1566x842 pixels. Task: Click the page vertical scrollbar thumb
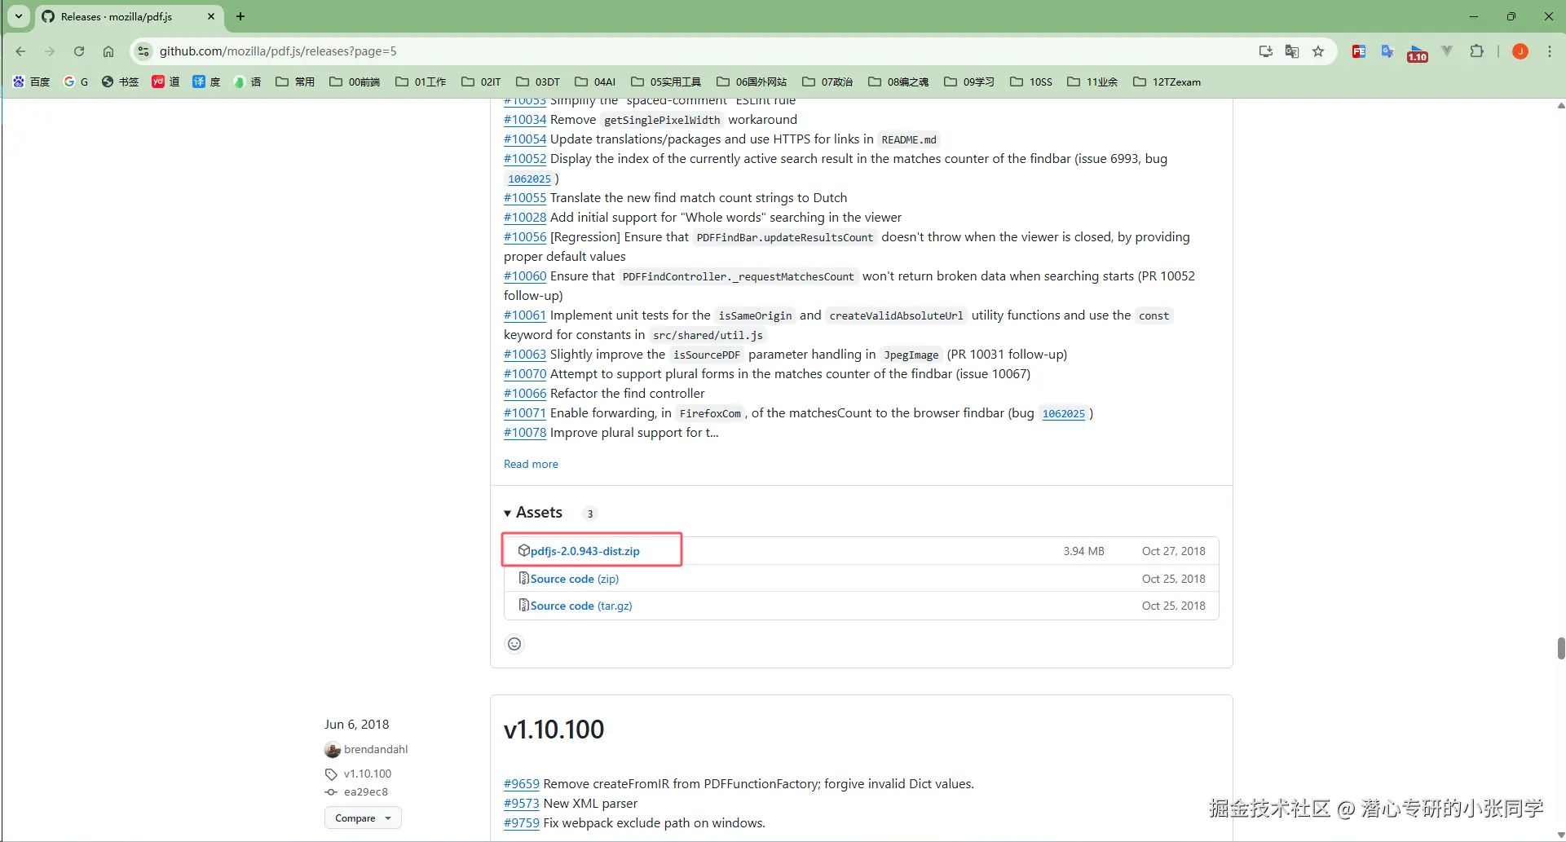point(1560,649)
